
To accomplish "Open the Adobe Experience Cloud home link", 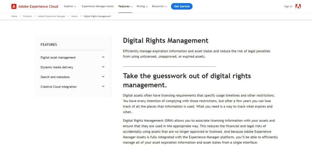I will (35, 6).
